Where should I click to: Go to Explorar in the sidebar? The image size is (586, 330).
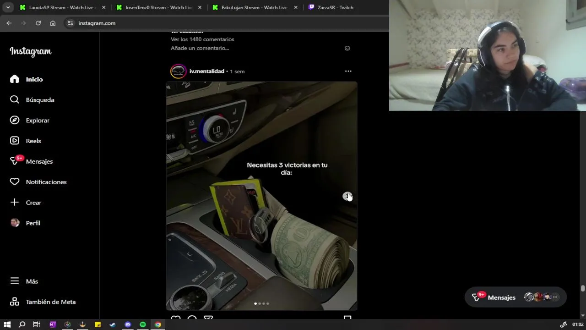(x=30, y=120)
